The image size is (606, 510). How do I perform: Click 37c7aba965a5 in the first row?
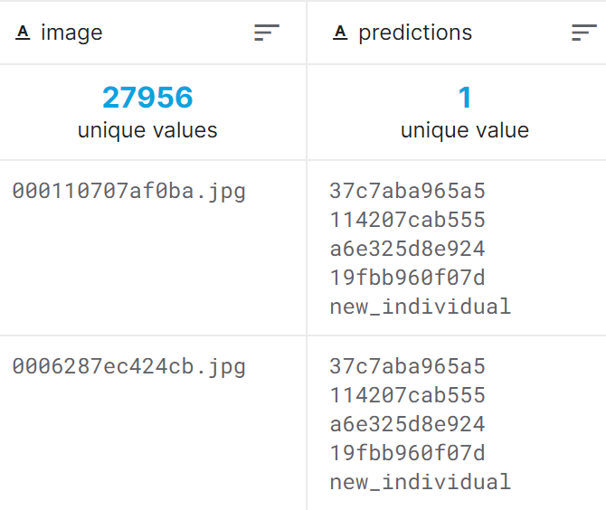(x=407, y=191)
